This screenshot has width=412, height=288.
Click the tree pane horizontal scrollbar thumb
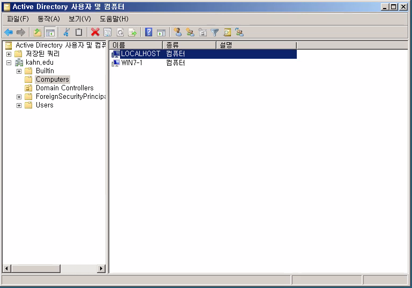[36, 269]
